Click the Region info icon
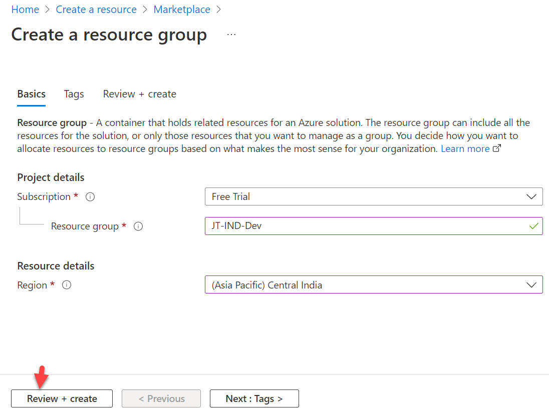Viewport: 549px width, 413px height. pyautogui.click(x=67, y=285)
